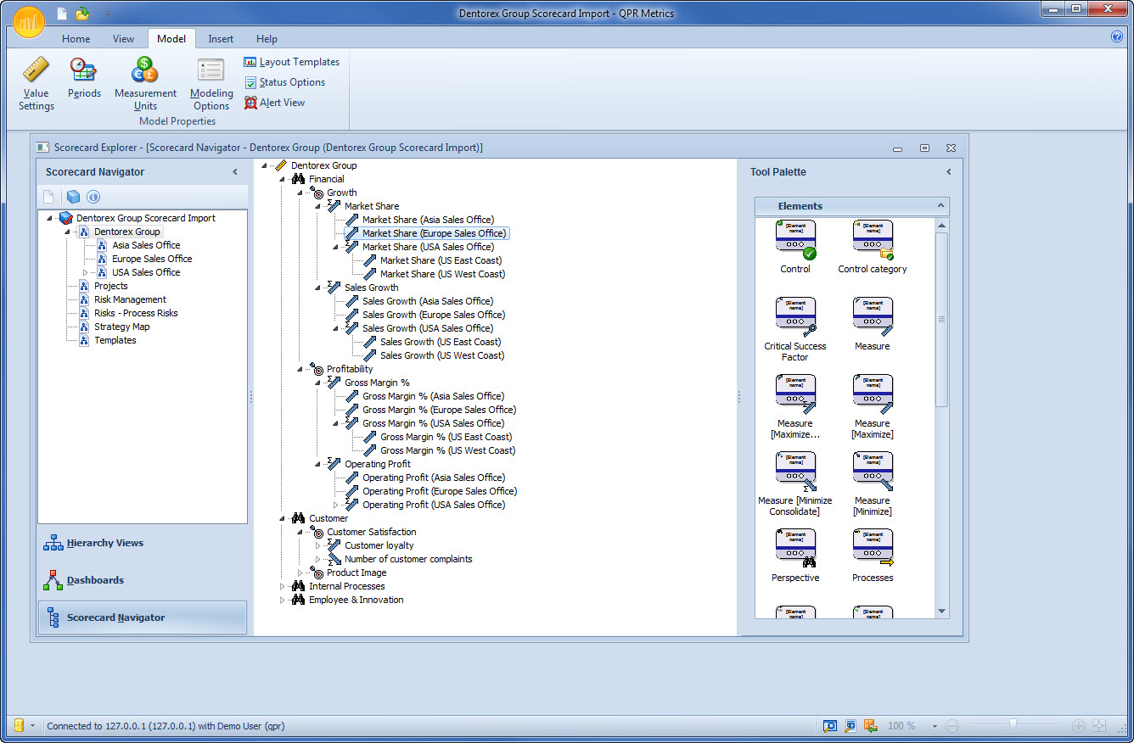The height and width of the screenshot is (743, 1134).
Task: Collapse the Financial perspective node
Action: tap(283, 179)
